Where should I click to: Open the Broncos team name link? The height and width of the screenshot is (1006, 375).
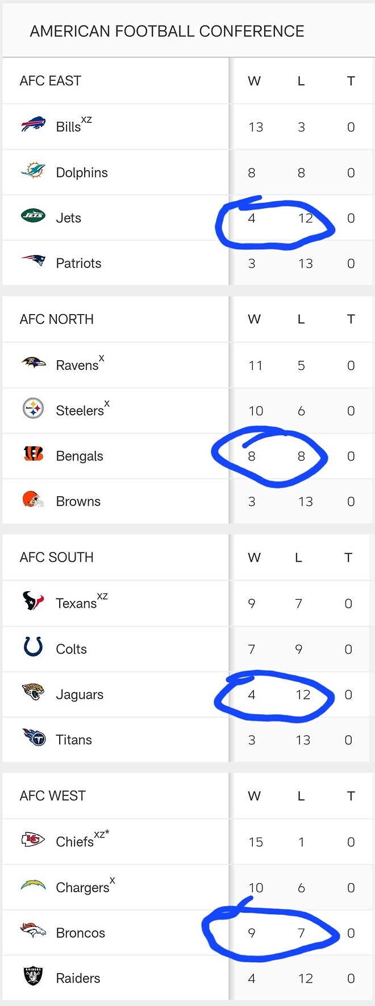pyautogui.click(x=80, y=933)
